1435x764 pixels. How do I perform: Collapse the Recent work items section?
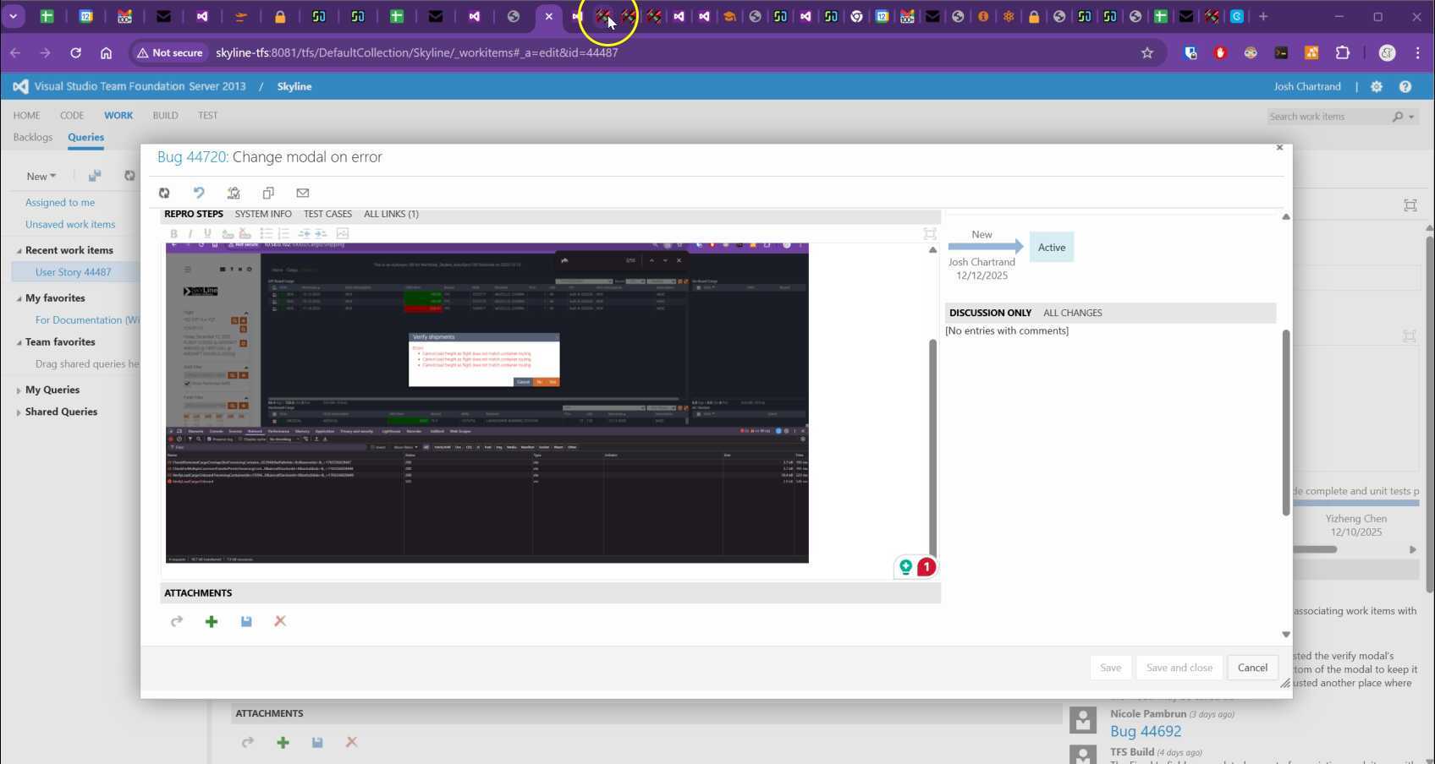pyautogui.click(x=19, y=251)
